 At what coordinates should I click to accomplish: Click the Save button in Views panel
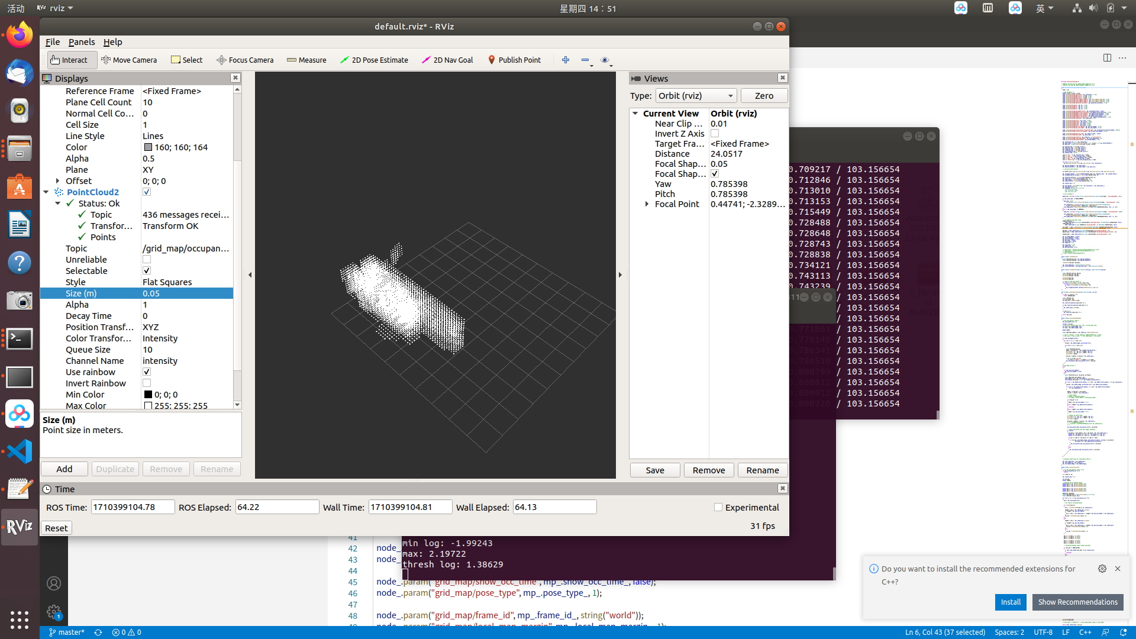654,470
